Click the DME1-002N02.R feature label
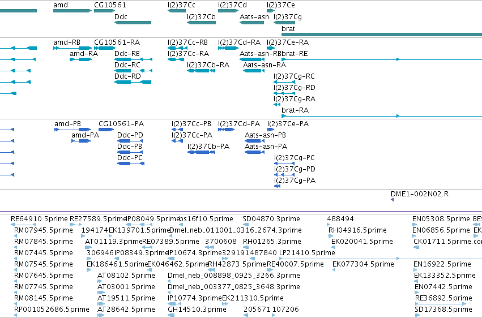The width and height of the screenshot is (482, 318). tap(420, 194)
